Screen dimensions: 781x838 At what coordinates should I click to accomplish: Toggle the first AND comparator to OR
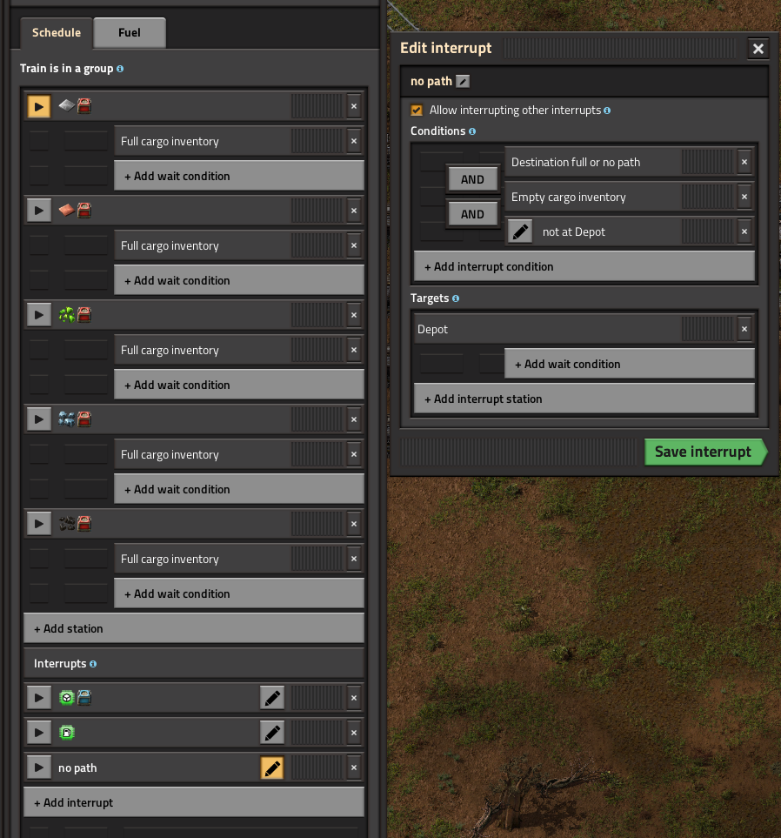[x=472, y=179]
